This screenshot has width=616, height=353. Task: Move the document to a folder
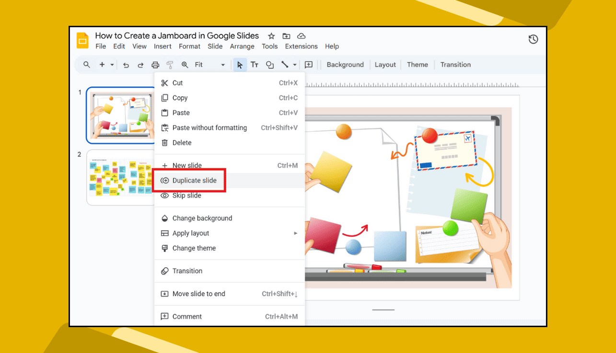[x=286, y=36]
